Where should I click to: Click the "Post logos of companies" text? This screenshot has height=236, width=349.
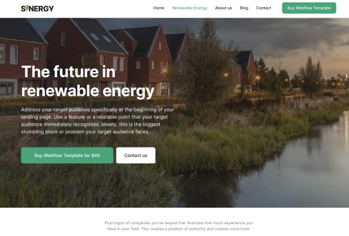pyautogui.click(x=179, y=226)
